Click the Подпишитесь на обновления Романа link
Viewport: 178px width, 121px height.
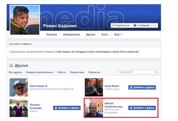coord(32,52)
